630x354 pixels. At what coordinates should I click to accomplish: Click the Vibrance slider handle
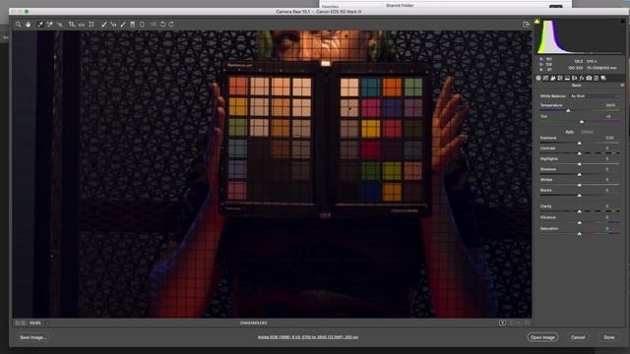coord(580,222)
